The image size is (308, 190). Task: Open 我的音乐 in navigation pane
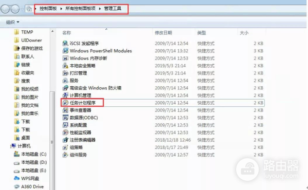[27, 113]
